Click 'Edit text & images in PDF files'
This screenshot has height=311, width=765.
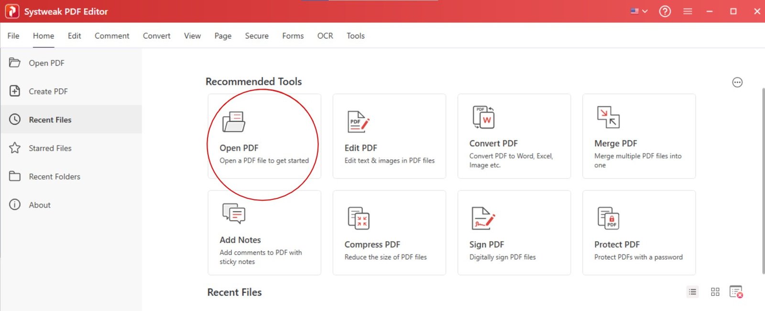click(x=390, y=161)
